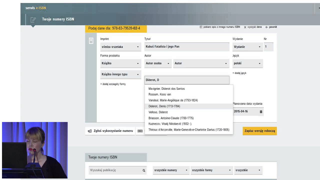Open the author role dropdown 'Autor'
Screen dimensions: 320x180
point(201,63)
